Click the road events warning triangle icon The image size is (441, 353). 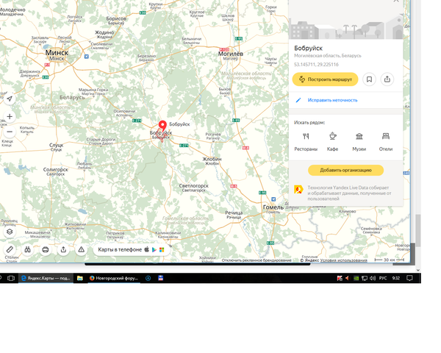[x=82, y=249]
